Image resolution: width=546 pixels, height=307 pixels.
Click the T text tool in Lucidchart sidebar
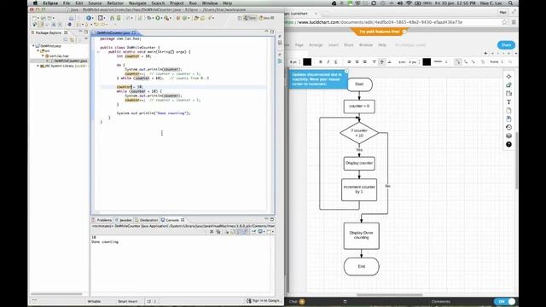pyautogui.click(x=508, y=102)
